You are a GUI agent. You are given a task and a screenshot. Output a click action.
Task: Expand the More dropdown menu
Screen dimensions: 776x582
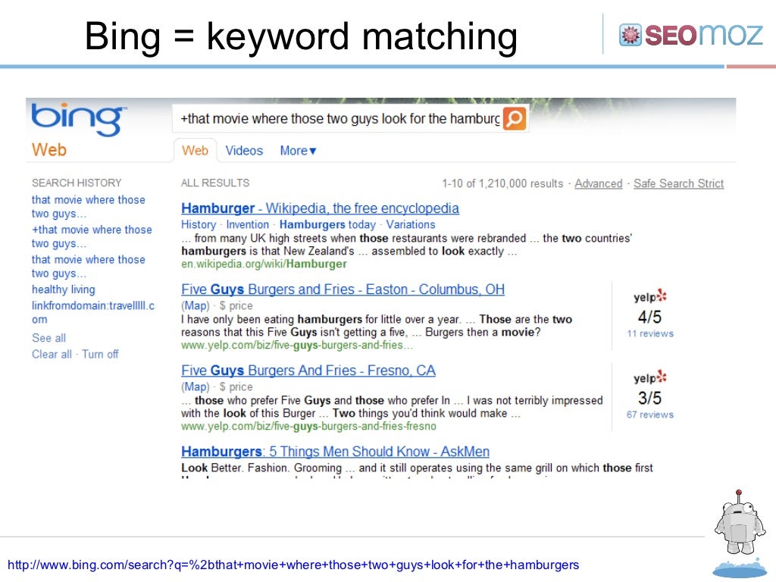click(x=298, y=151)
